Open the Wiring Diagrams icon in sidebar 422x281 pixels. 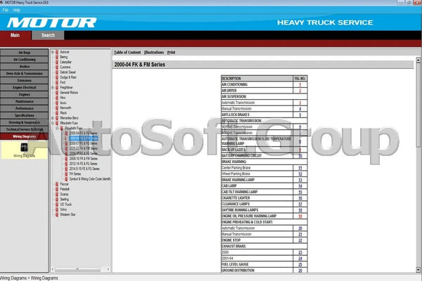(x=25, y=148)
